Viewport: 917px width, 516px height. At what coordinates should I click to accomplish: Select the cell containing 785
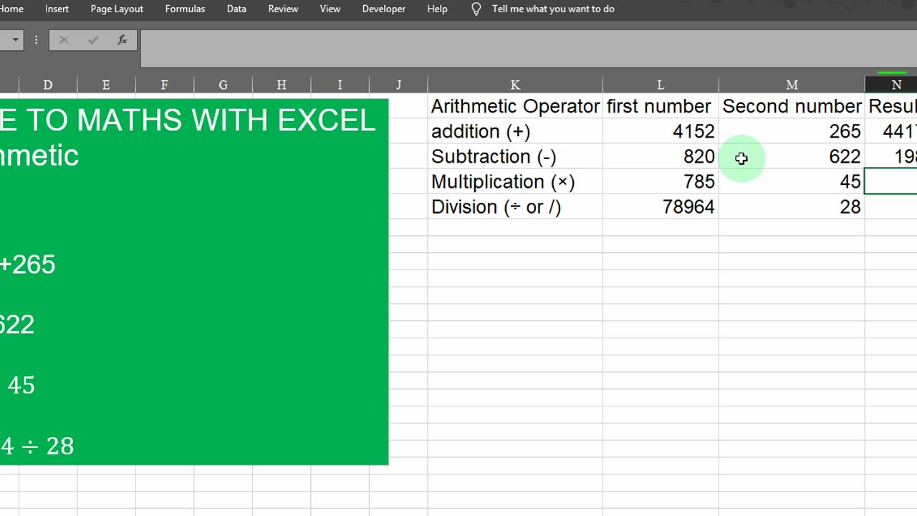pyautogui.click(x=661, y=181)
